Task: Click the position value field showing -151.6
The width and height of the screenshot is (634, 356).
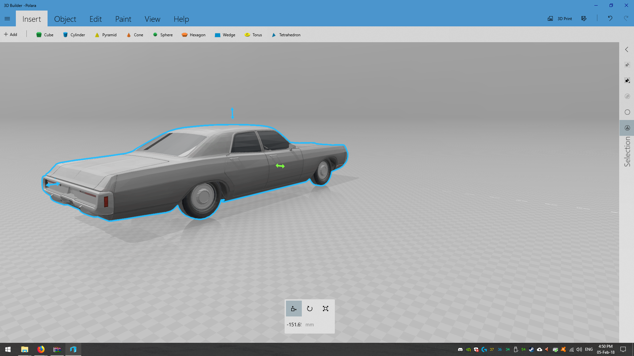Action: coord(294,324)
